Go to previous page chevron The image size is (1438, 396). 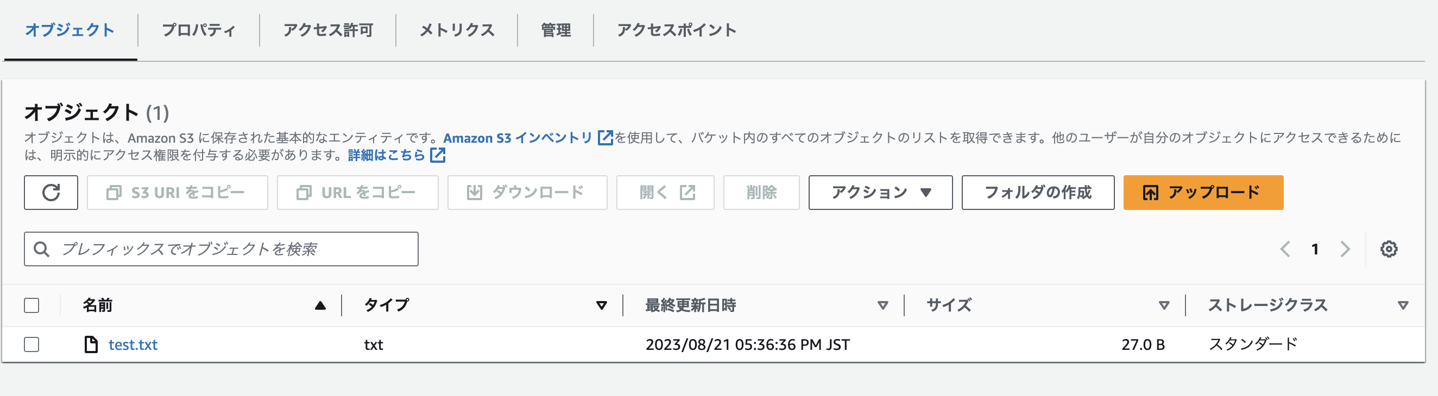pos(1285,249)
